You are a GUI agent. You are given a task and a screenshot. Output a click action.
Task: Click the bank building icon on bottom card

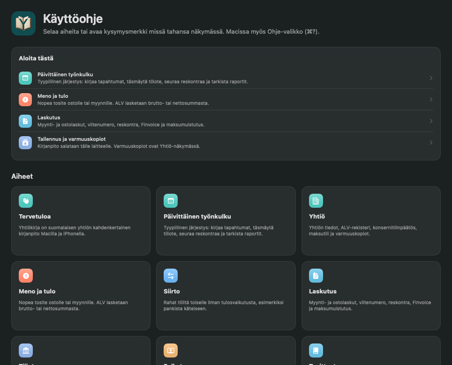point(26,350)
